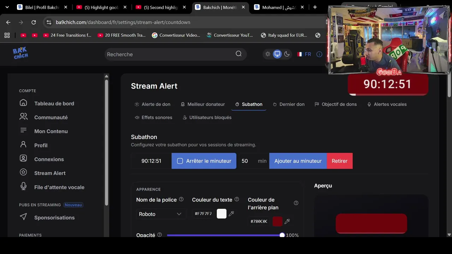Switch to Alertes vocales tab
Screen dimensions: 452x254
[387, 104]
